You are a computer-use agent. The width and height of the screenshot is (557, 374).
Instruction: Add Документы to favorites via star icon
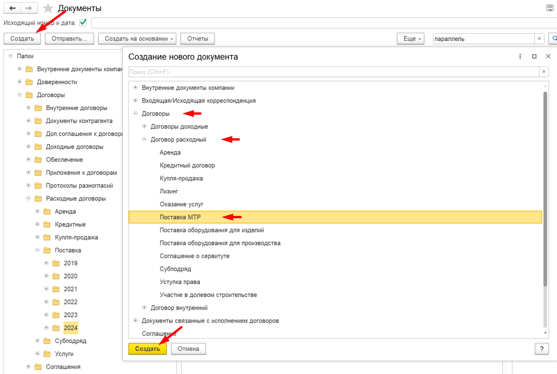point(48,8)
